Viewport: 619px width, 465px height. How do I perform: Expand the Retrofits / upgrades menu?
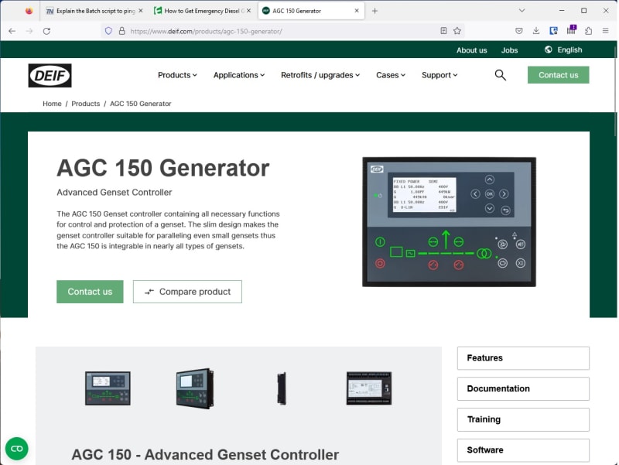click(x=320, y=75)
